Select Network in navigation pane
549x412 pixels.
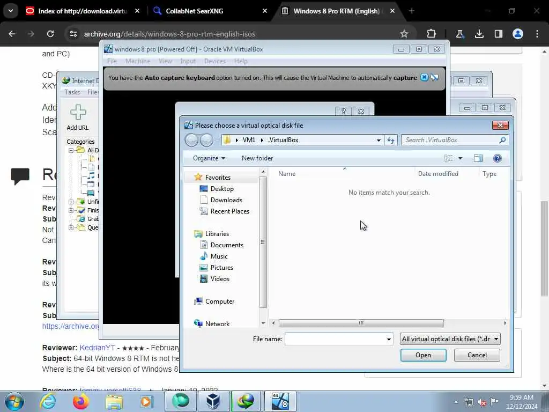coord(217,323)
